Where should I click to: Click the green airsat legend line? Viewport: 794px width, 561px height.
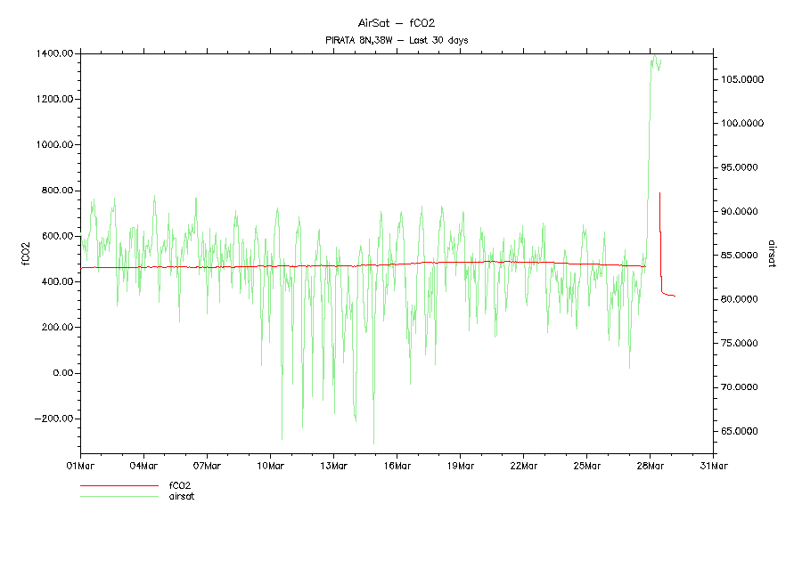tap(119, 496)
